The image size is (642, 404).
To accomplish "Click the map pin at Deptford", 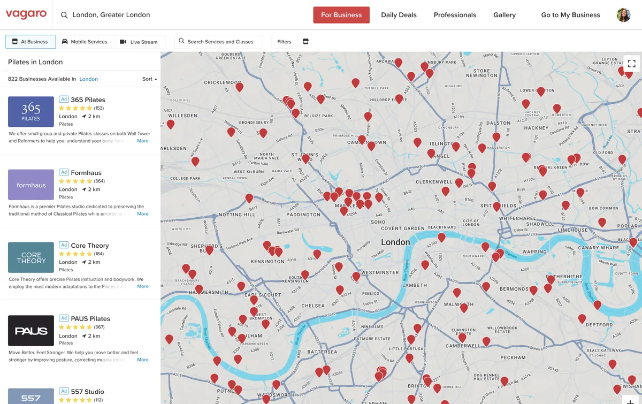I will (582, 318).
